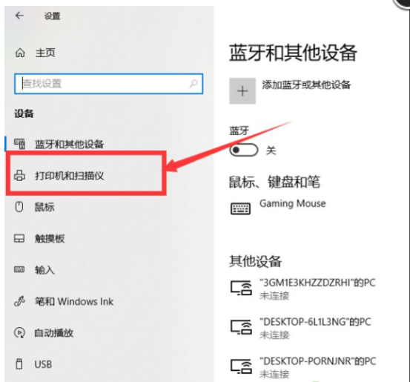Click the keyboard icon beside 输入

click(19, 269)
